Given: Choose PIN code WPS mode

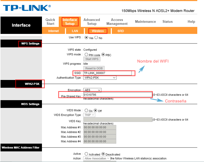Looking at the screenshot, I should (x=86, y=55).
